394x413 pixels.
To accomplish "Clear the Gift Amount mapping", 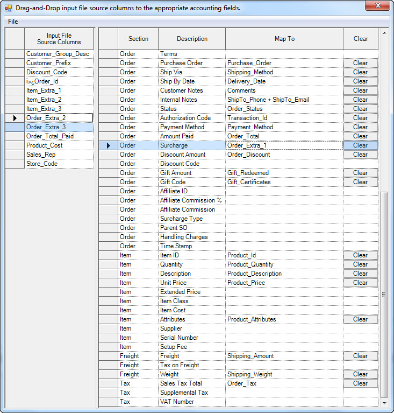I will coord(360,173).
